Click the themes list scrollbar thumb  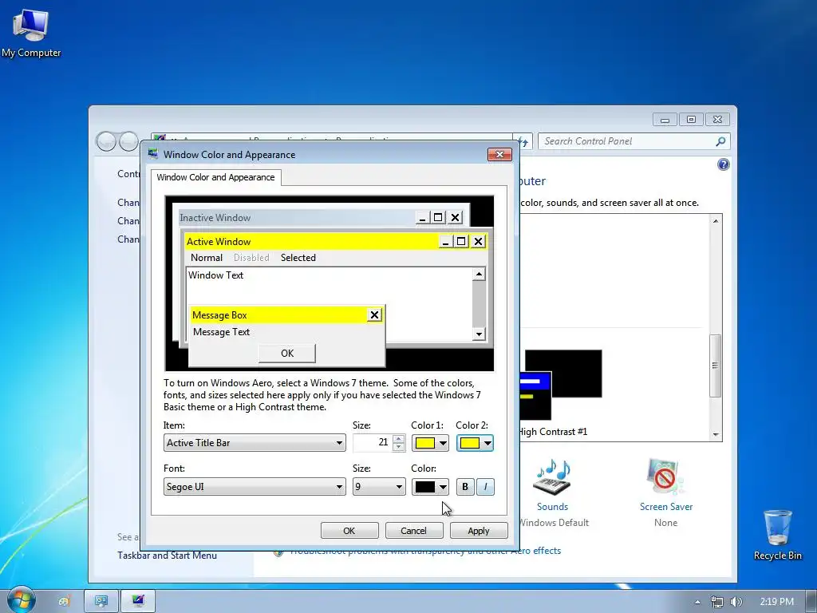click(716, 366)
